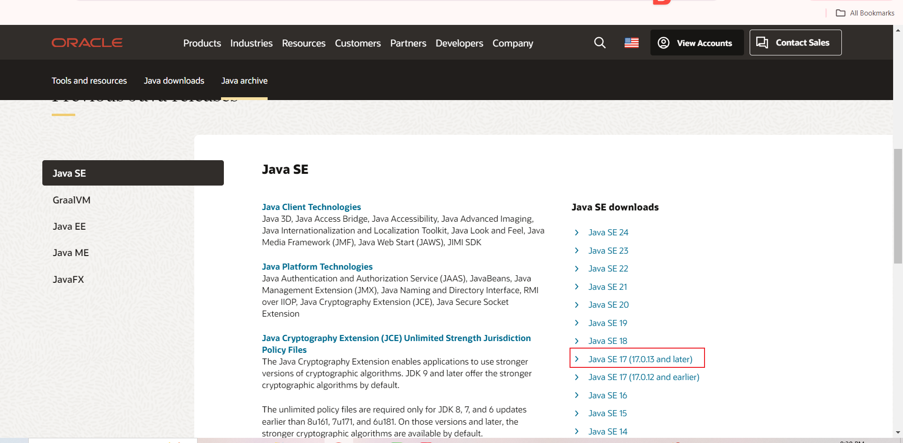Screen dimensions: 903x443
Task: Open the search magnifier icon
Action: coord(600,42)
